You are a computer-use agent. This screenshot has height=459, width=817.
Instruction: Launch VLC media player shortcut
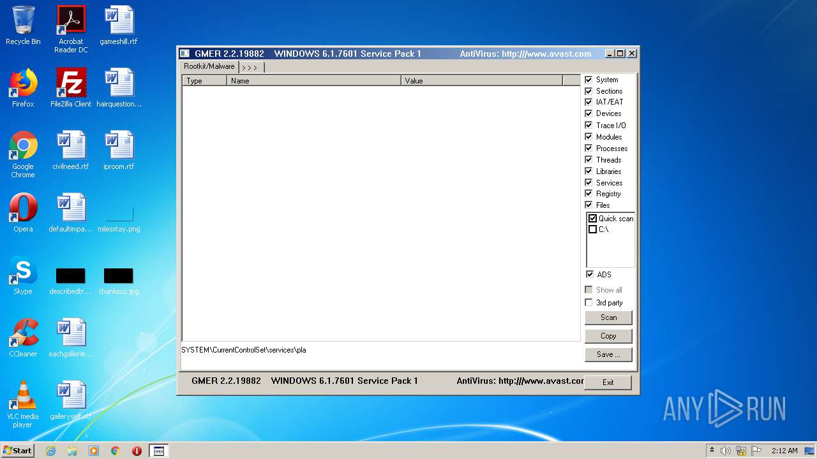[x=23, y=404]
